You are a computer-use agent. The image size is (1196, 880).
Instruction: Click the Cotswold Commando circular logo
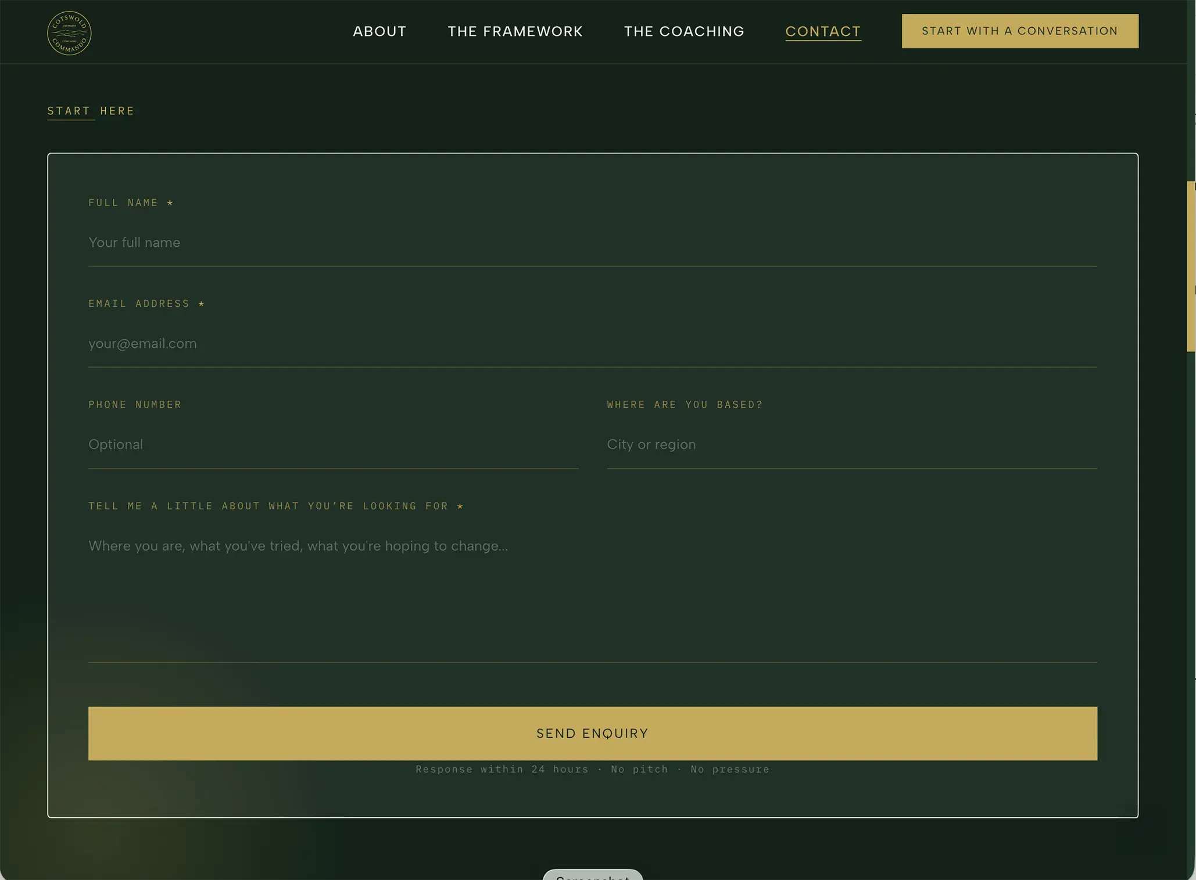[x=69, y=33]
